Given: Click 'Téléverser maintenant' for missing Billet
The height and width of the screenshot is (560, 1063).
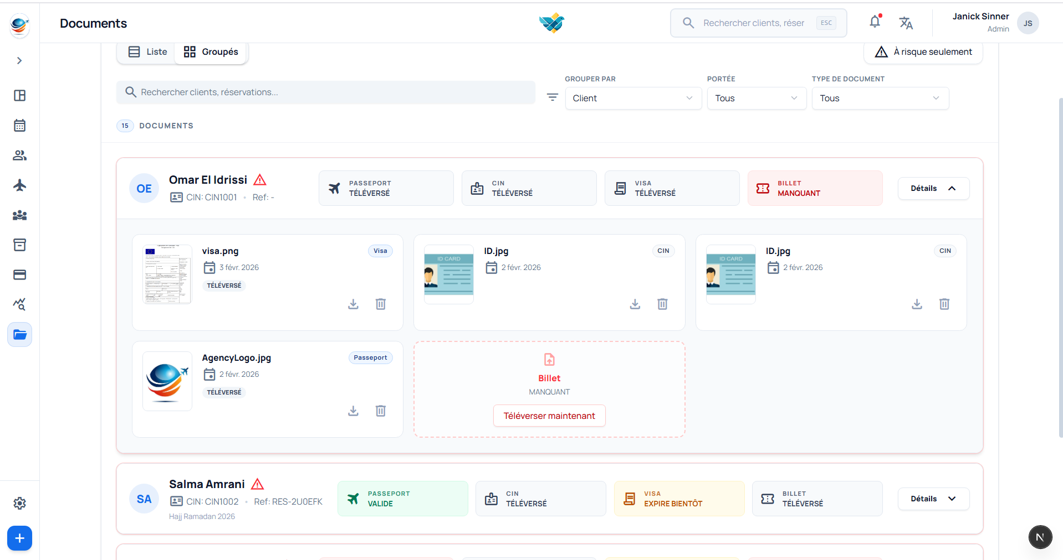Looking at the screenshot, I should (549, 416).
